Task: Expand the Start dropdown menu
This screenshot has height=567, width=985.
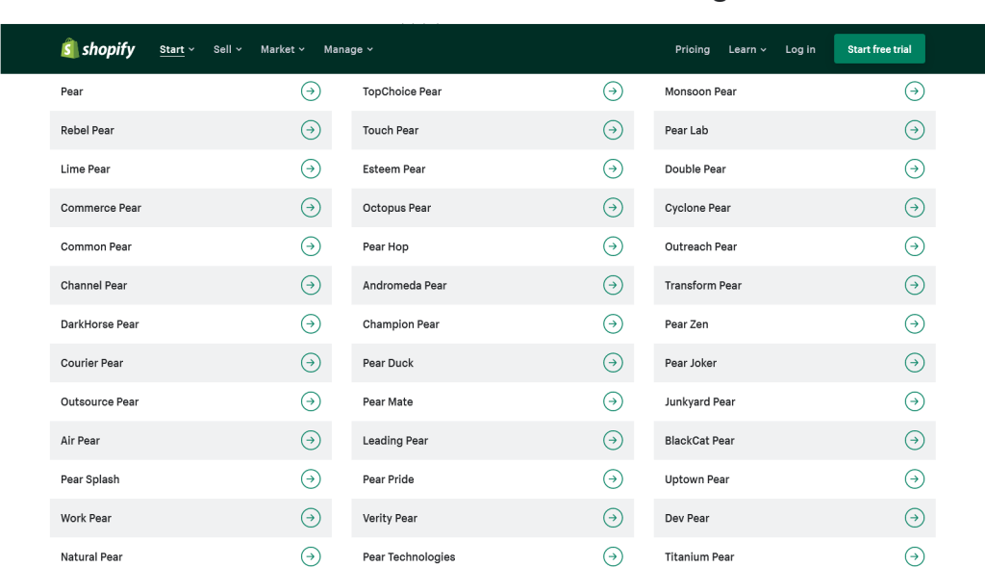Action: (x=177, y=49)
